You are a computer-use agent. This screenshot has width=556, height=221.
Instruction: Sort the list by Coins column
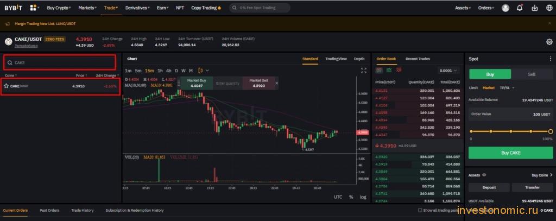[11, 75]
